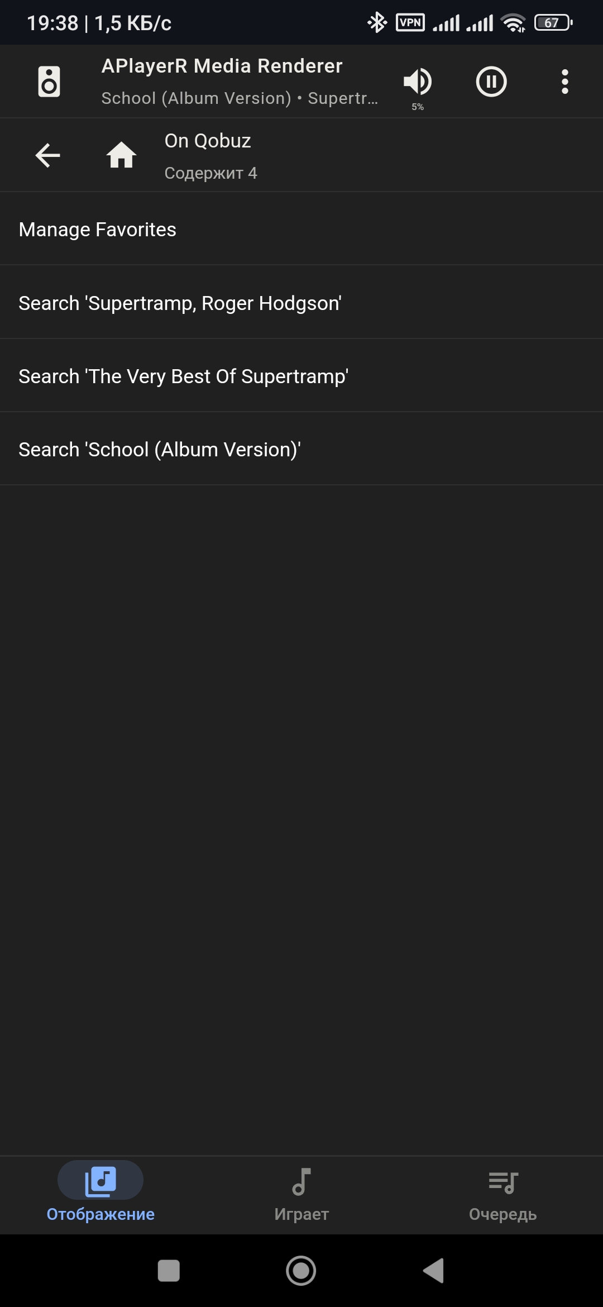Open the three-dot overflow menu

tap(565, 82)
